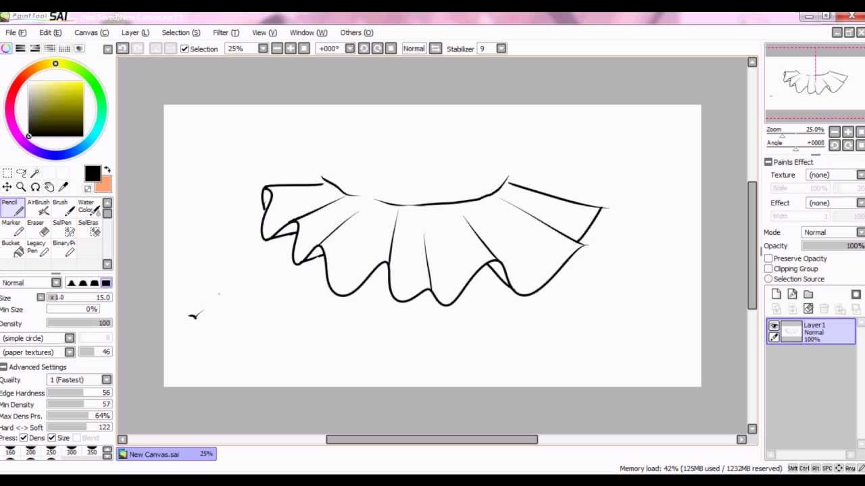
Task: Swap foreground and background colors
Action: [107, 170]
